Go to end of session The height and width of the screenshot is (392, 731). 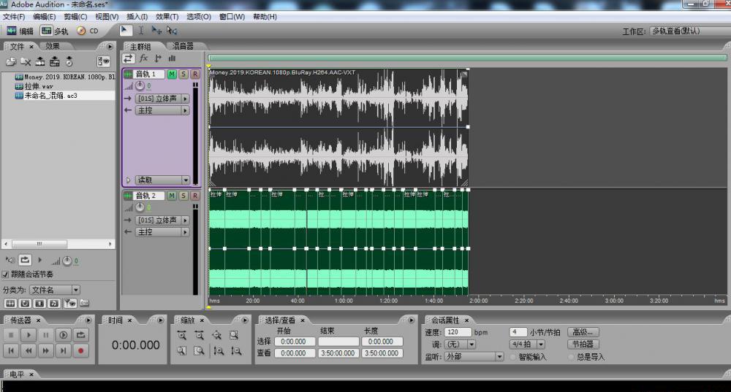[64, 350]
